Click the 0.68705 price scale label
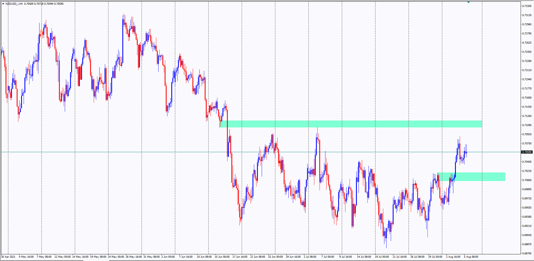534x261 pixels. (526, 254)
